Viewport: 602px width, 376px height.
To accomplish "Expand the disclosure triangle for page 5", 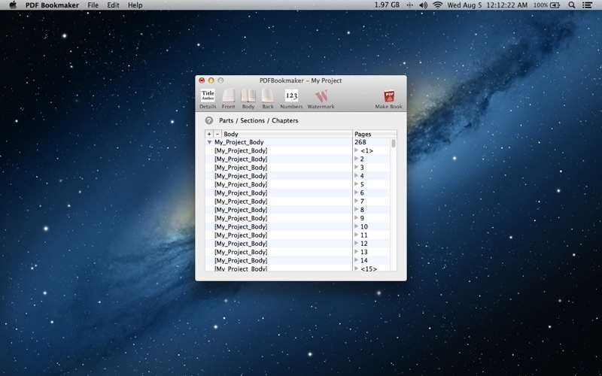I will tap(357, 184).
